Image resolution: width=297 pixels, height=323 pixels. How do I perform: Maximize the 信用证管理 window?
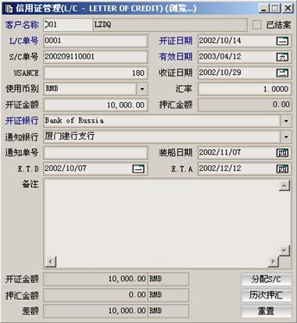point(275,9)
